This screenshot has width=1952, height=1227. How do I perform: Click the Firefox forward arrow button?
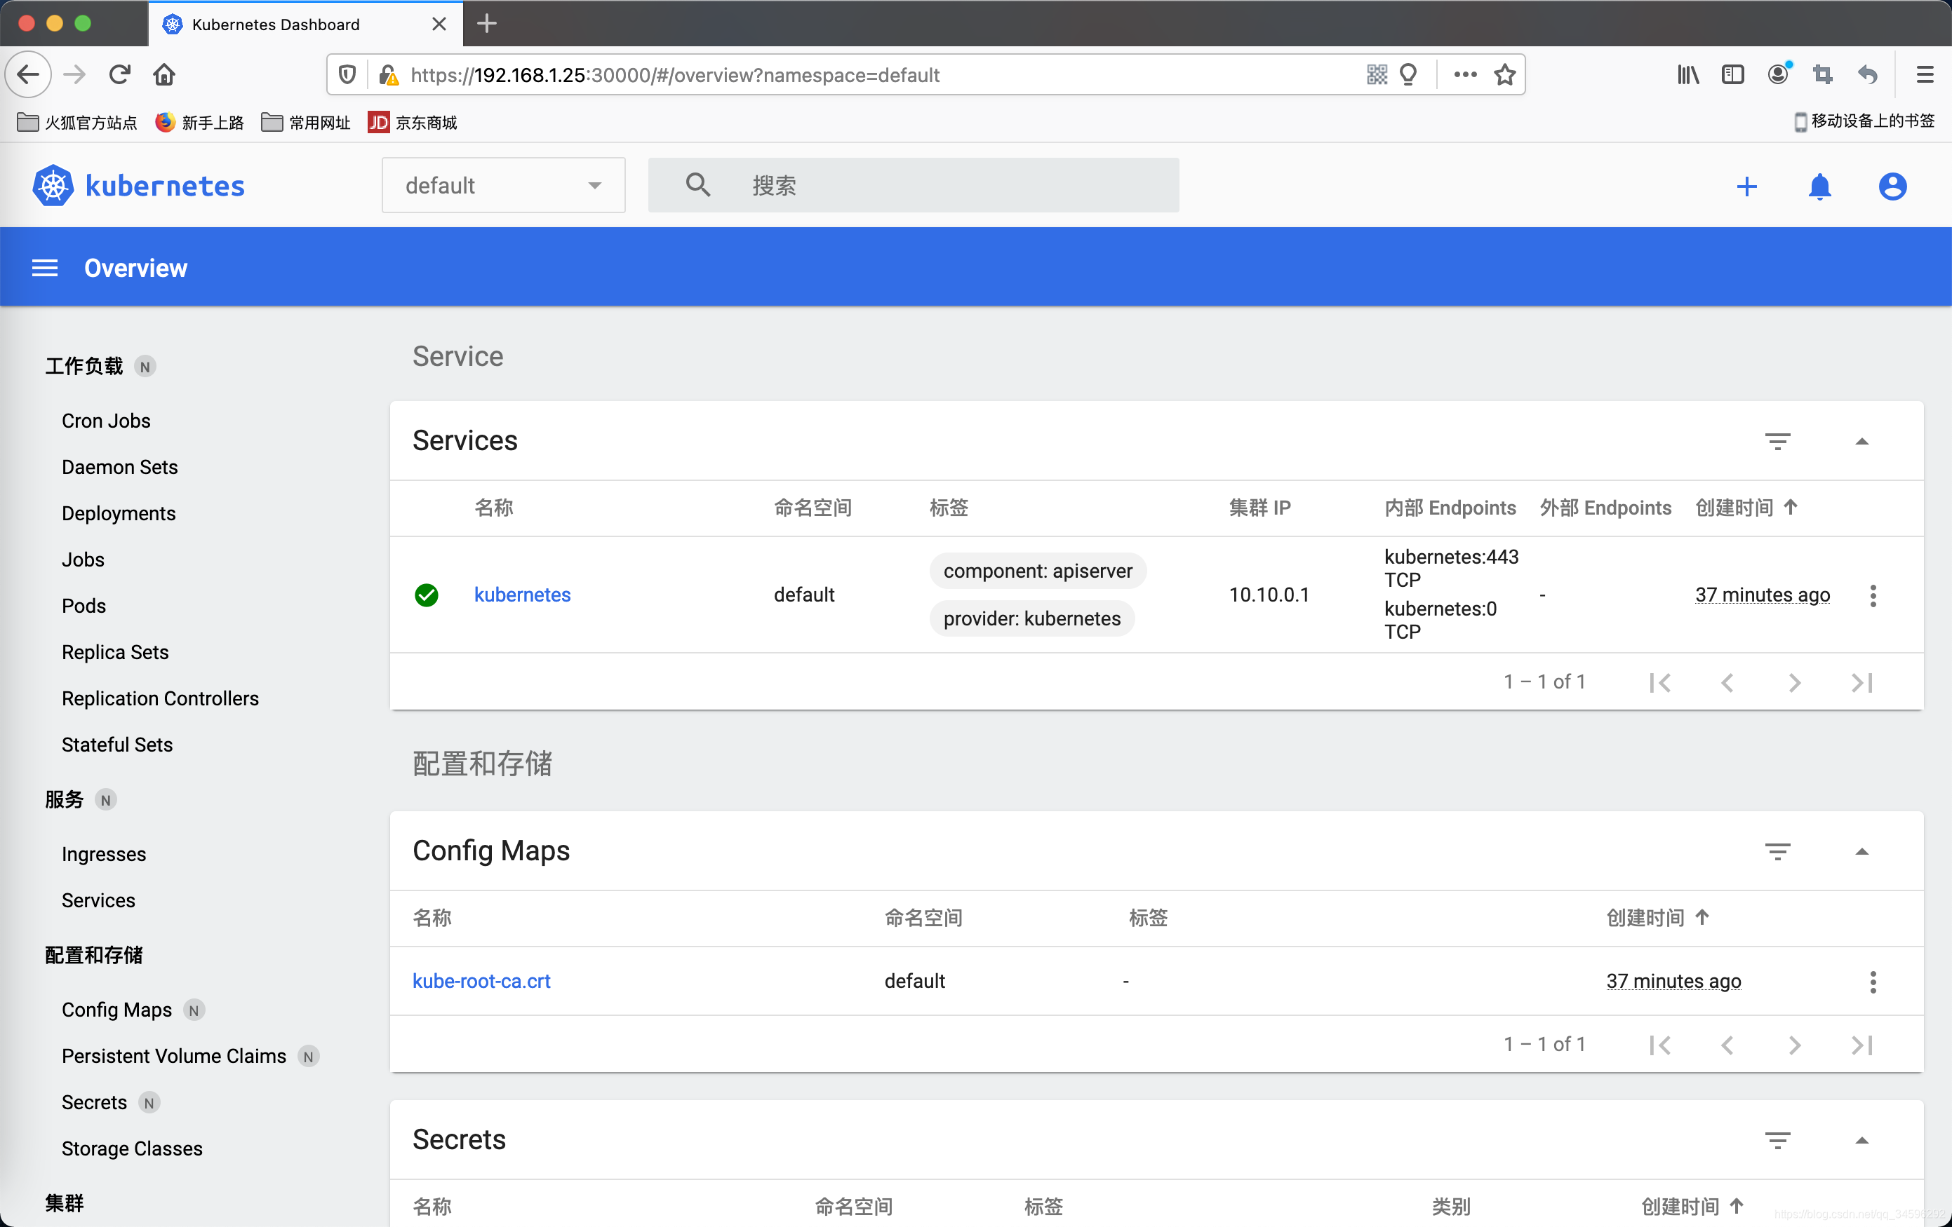74,74
